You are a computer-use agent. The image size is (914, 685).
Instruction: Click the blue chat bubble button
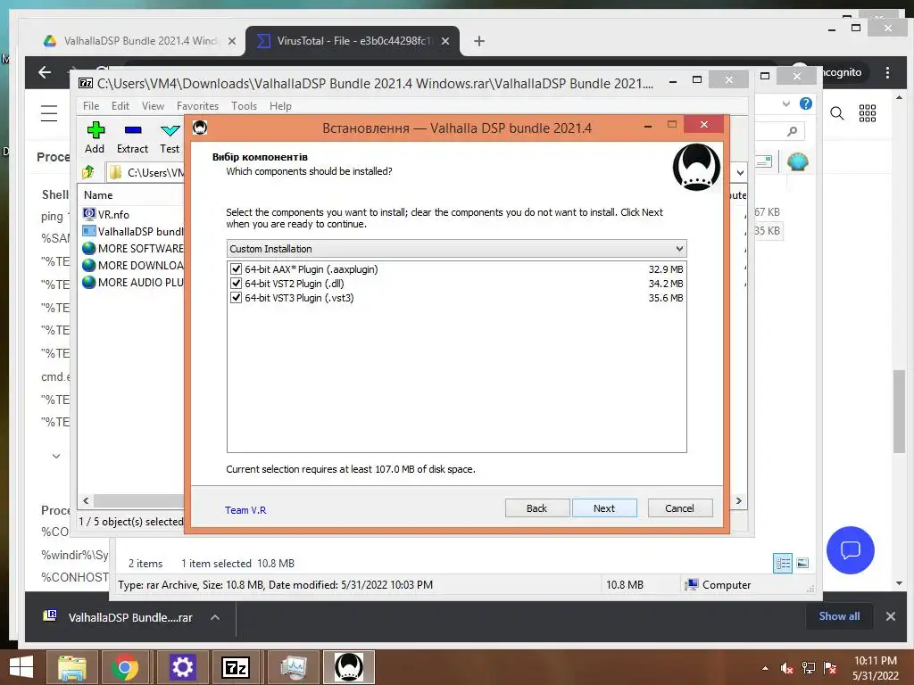(851, 549)
